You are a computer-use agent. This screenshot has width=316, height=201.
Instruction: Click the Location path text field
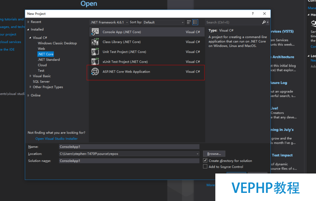tap(127, 154)
